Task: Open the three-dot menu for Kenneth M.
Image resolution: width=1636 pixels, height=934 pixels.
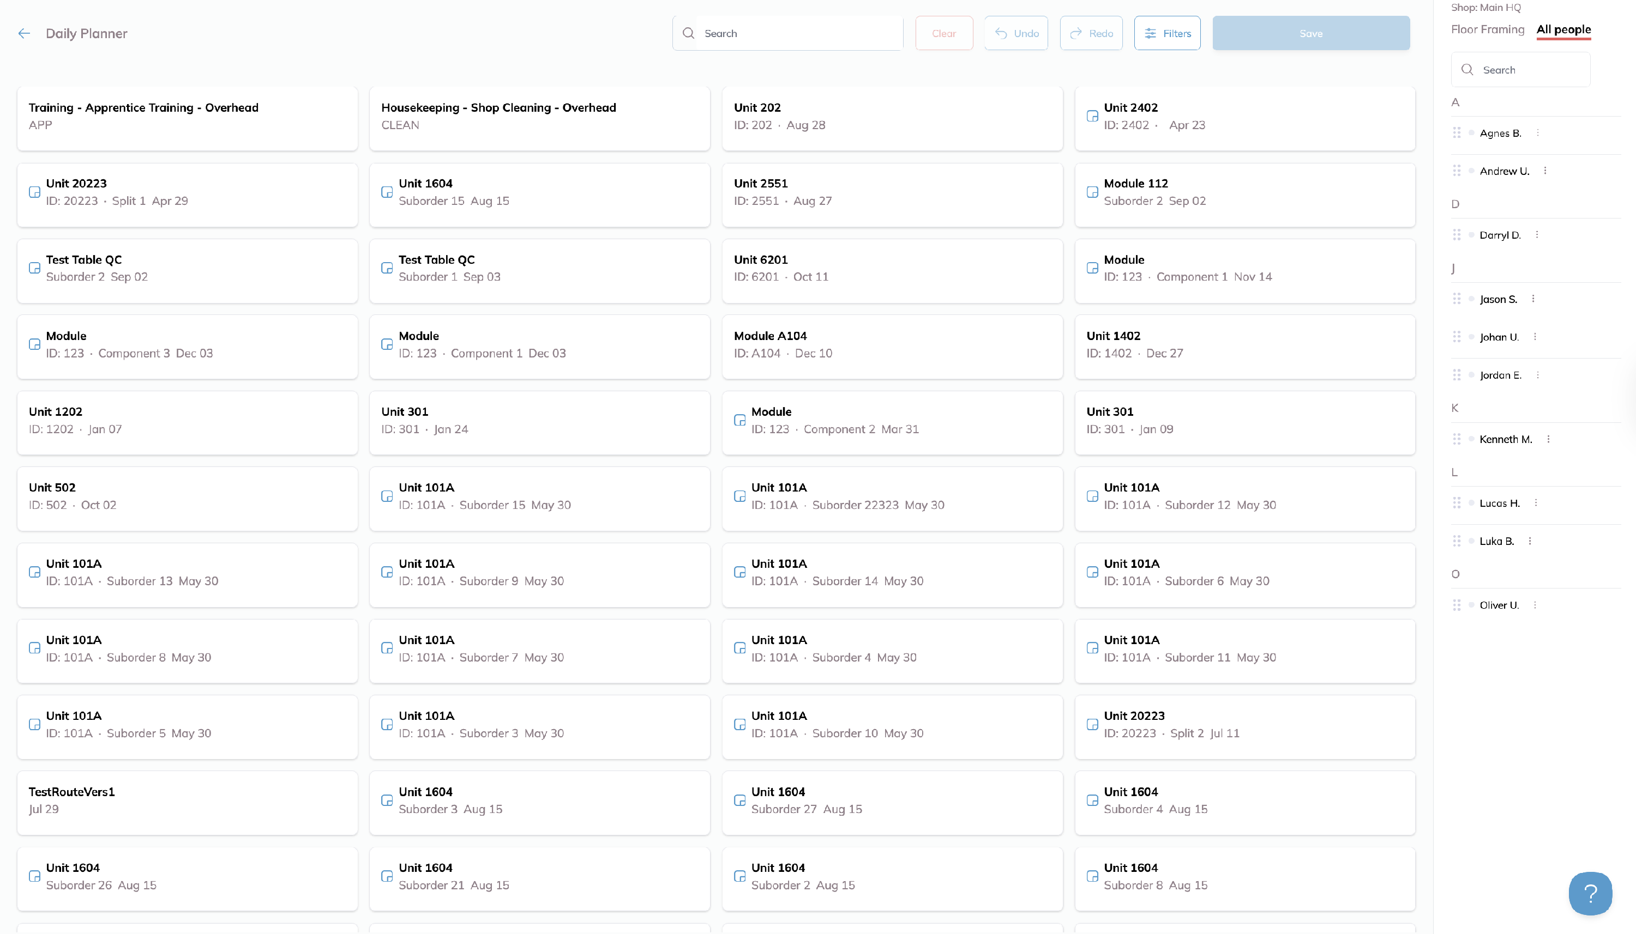Action: (x=1548, y=439)
